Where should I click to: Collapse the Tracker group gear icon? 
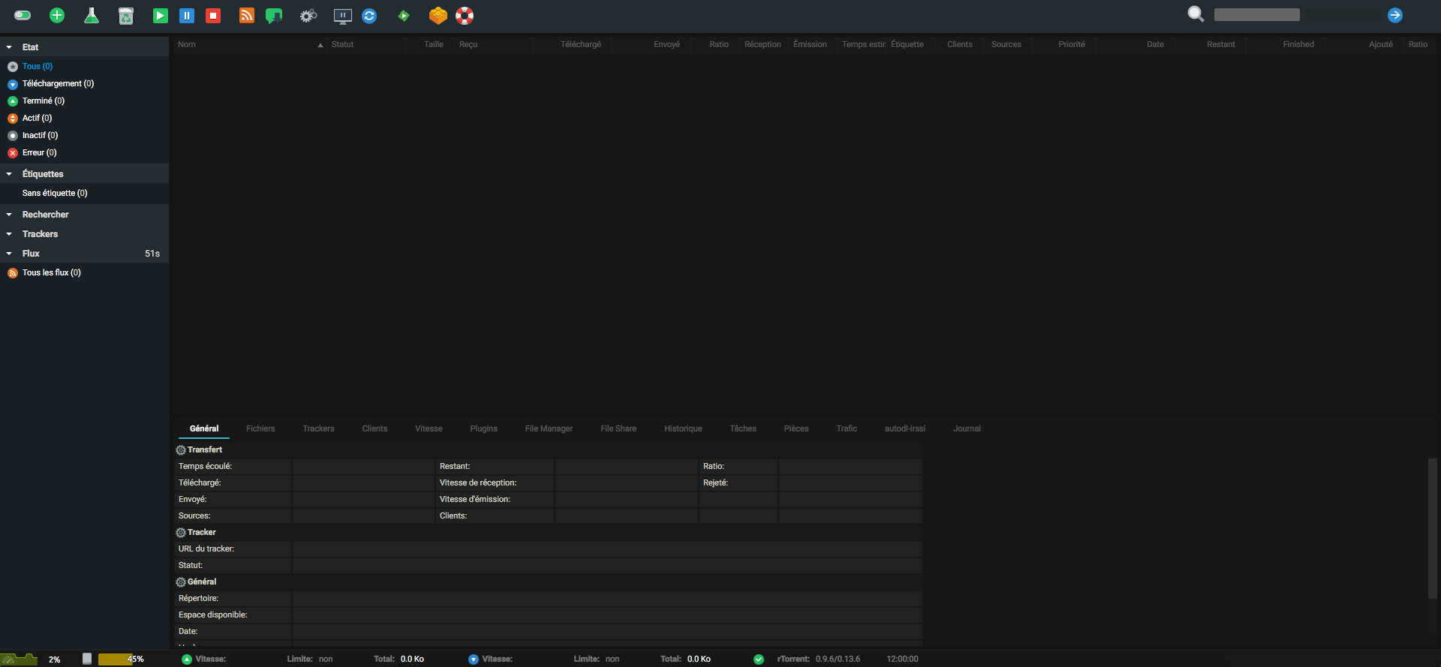coord(181,533)
